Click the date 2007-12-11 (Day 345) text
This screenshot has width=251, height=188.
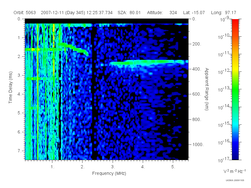coord(63,13)
